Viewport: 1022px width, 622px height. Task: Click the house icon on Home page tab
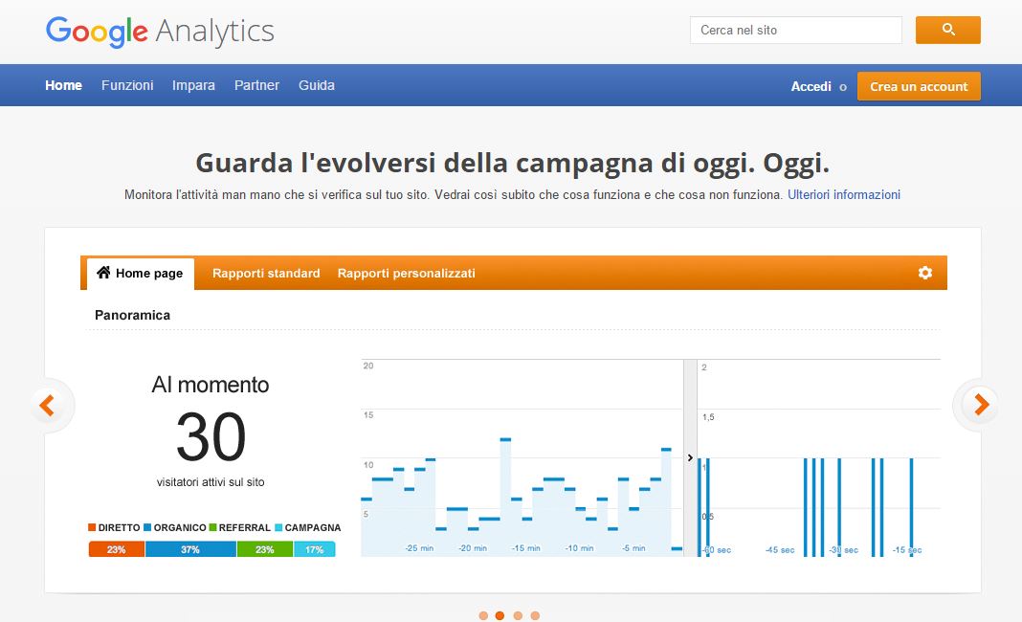coord(103,273)
